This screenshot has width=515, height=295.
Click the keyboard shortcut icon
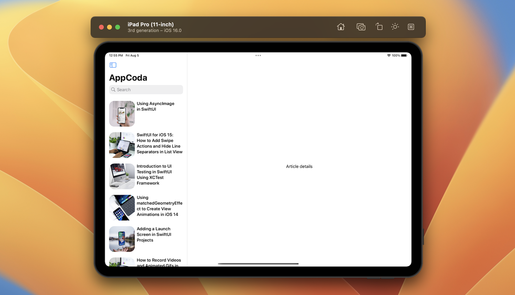click(411, 27)
